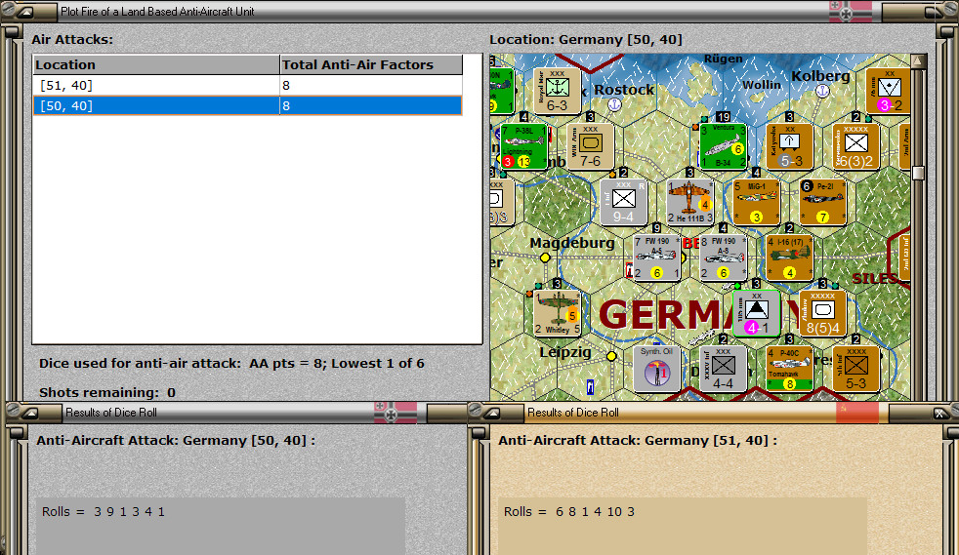Click the Location column header
959x555 pixels.
click(156, 64)
